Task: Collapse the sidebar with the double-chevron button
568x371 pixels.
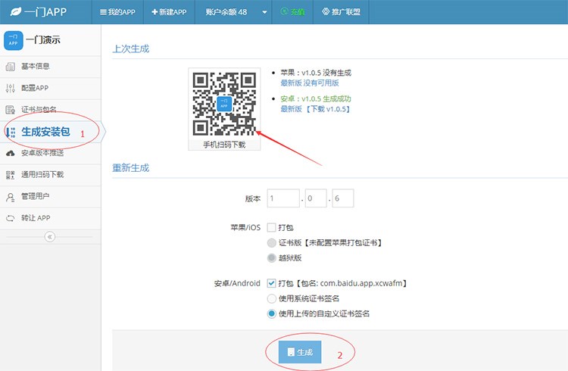Action: (50, 236)
